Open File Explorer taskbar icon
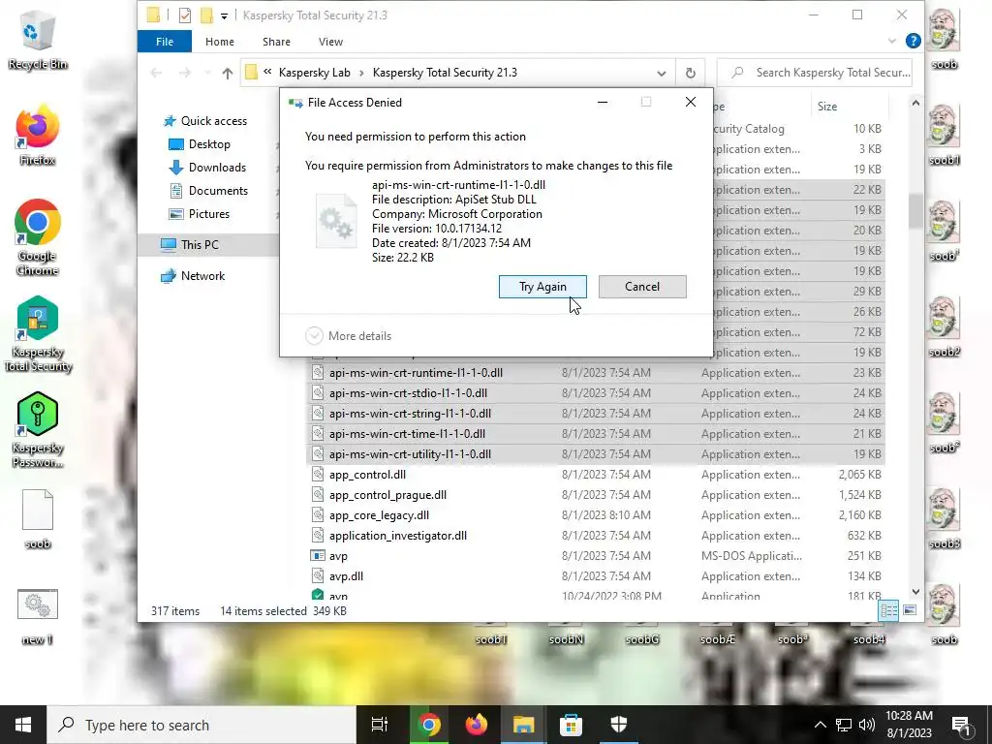The height and width of the screenshot is (744, 992). (524, 725)
